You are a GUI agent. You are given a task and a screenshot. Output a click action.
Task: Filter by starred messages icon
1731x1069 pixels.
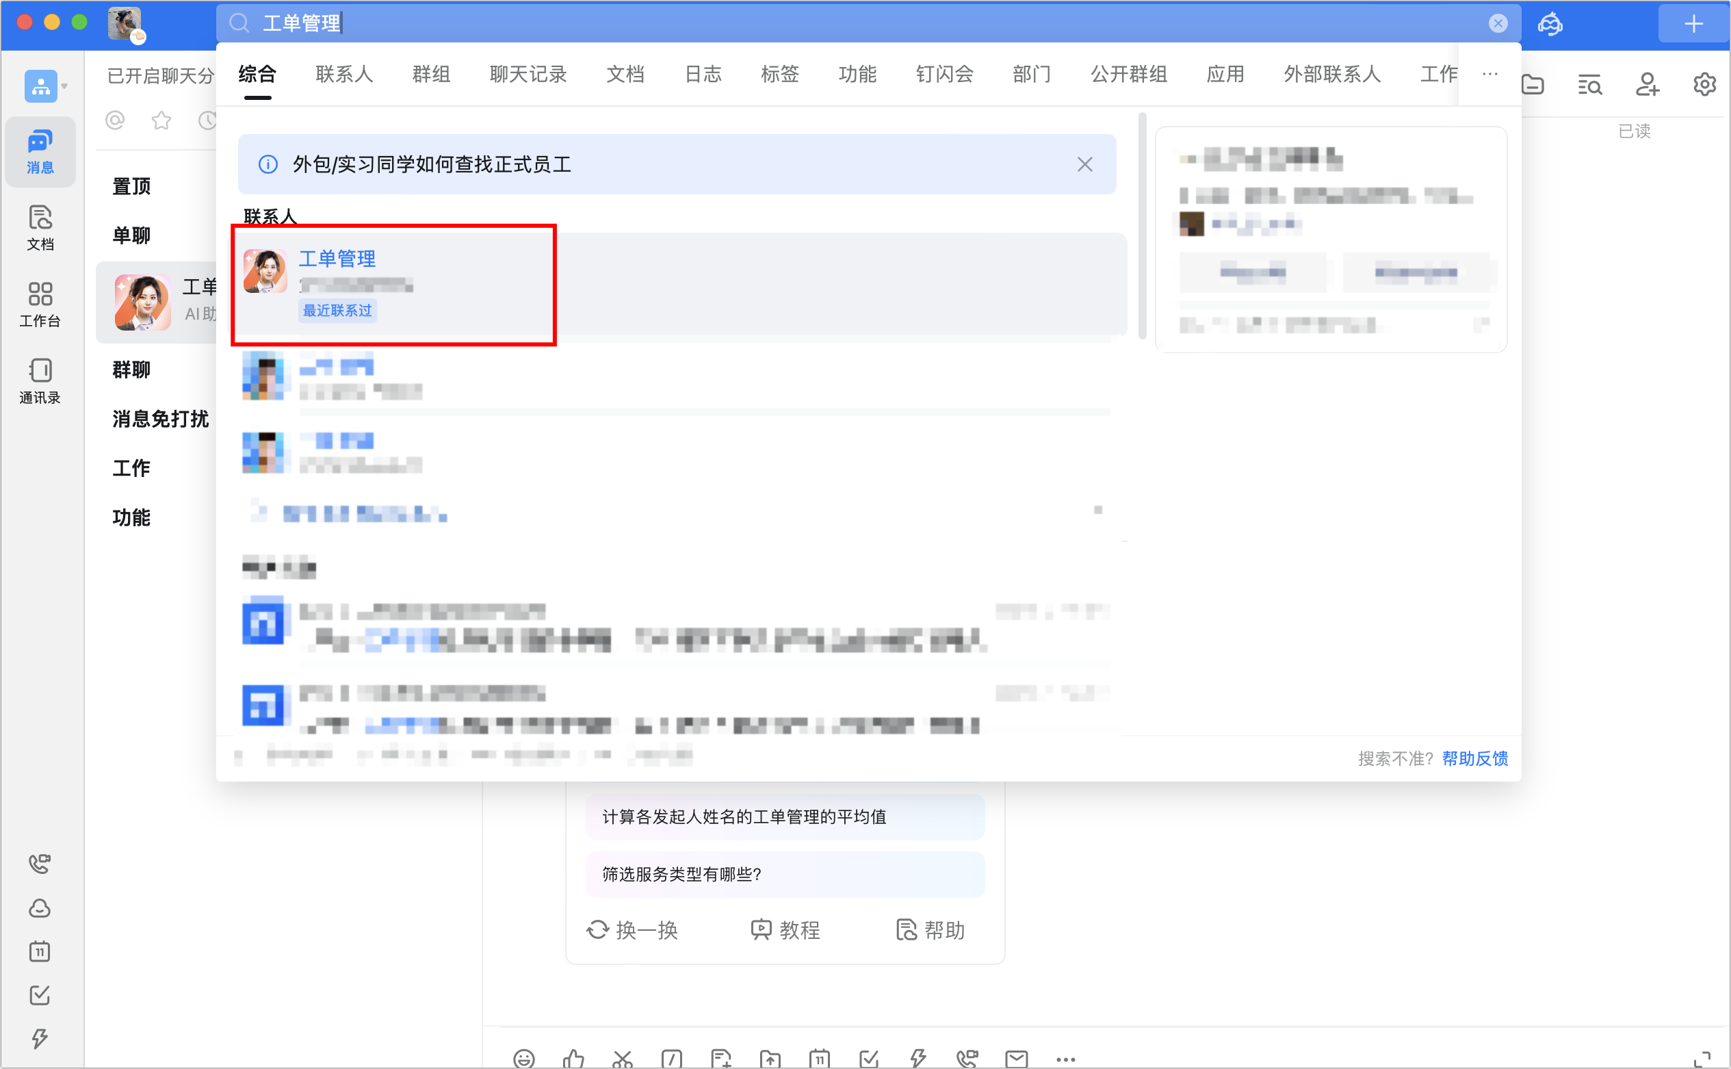pyautogui.click(x=162, y=121)
